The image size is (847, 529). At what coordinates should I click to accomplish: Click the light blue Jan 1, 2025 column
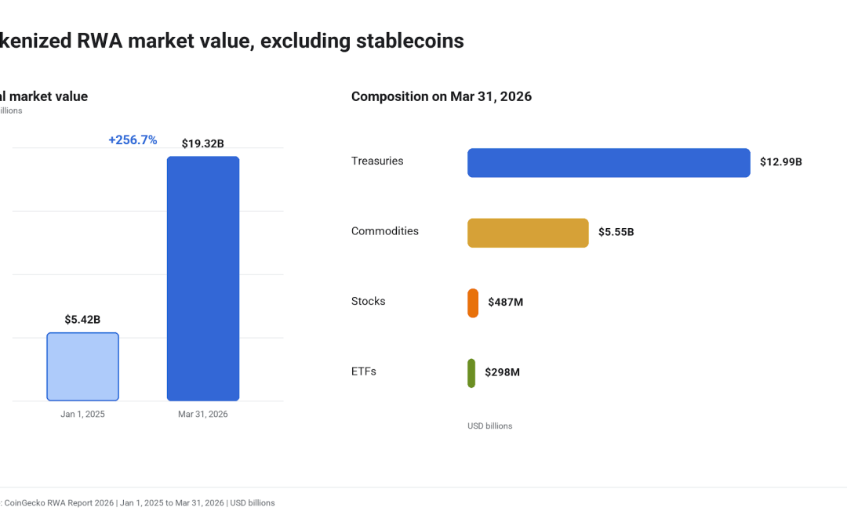(x=82, y=367)
